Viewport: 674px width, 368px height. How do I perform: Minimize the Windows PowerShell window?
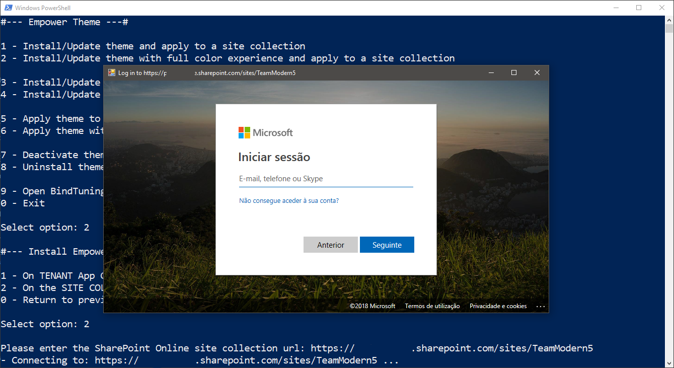point(616,8)
